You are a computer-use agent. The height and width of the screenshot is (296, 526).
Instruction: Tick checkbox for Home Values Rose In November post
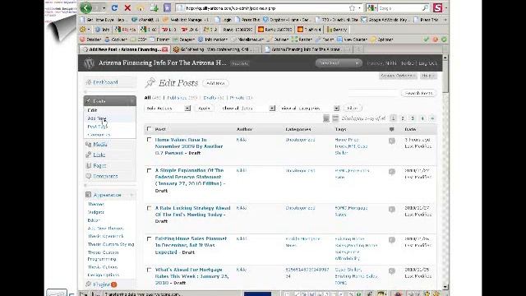(150, 140)
